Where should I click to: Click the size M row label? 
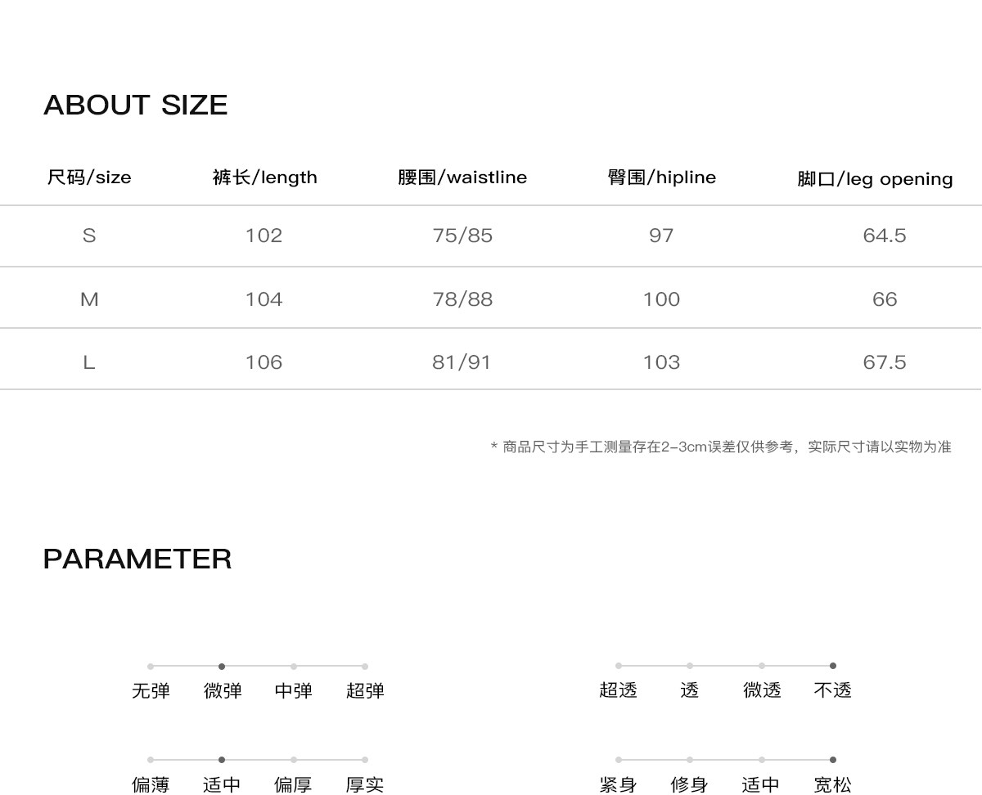click(89, 299)
